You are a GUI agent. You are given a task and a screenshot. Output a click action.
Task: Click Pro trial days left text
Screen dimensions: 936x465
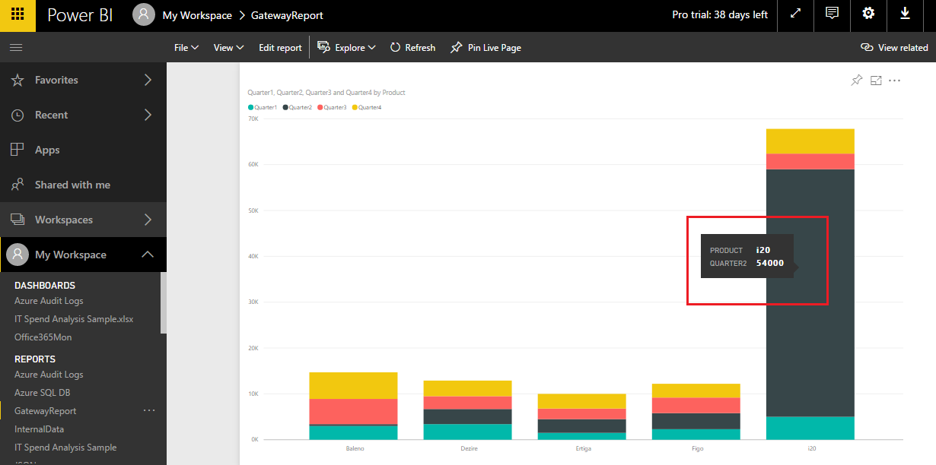[720, 14]
